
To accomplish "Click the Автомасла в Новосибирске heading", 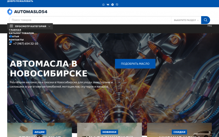I will [x=49, y=68].
